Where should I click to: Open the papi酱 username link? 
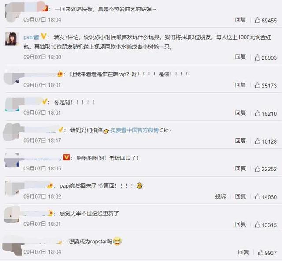(31, 37)
